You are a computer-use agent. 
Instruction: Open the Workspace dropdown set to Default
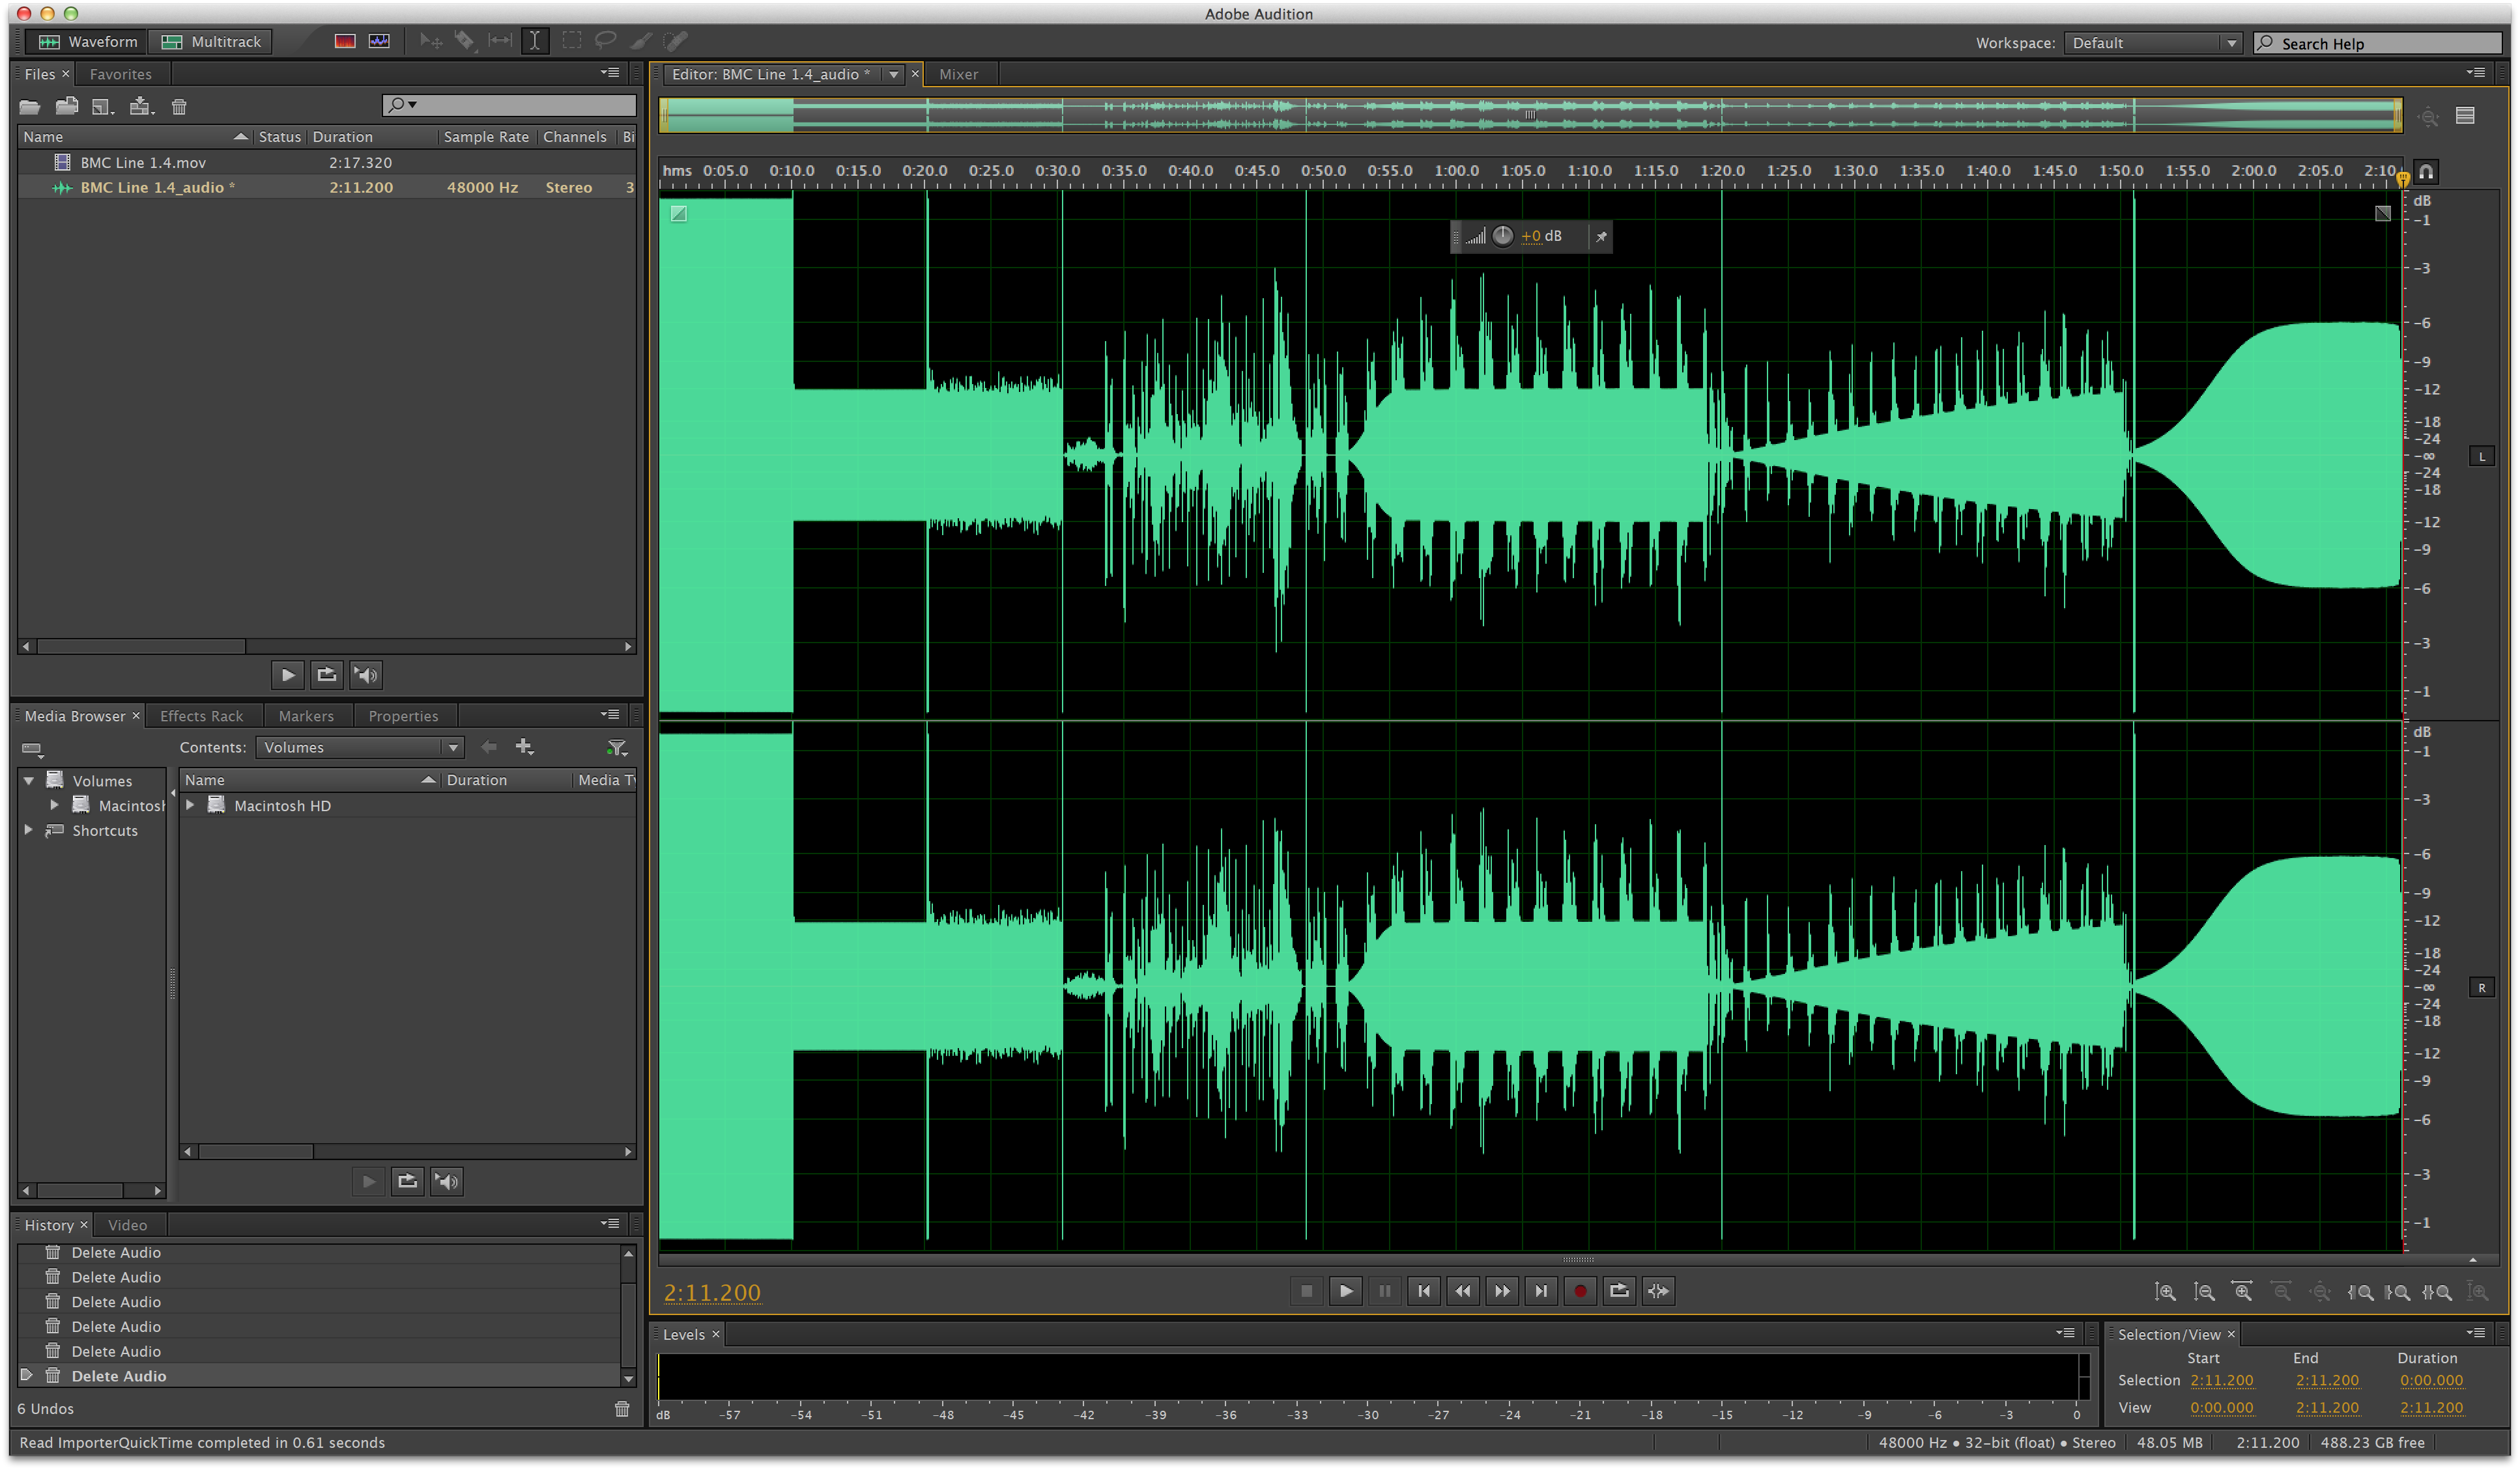[2151, 43]
